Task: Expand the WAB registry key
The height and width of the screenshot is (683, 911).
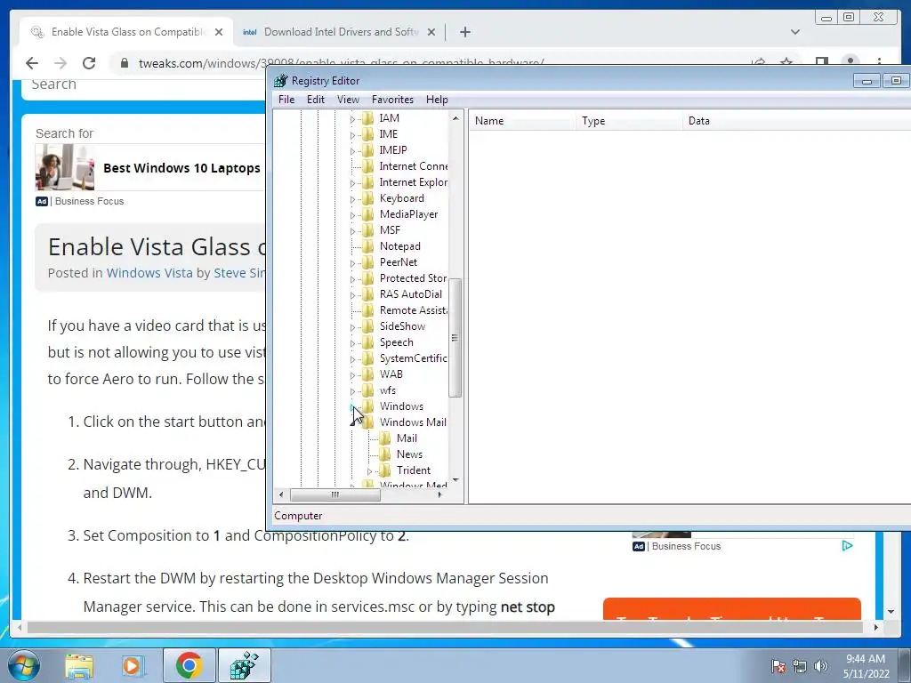Action: pos(352,376)
